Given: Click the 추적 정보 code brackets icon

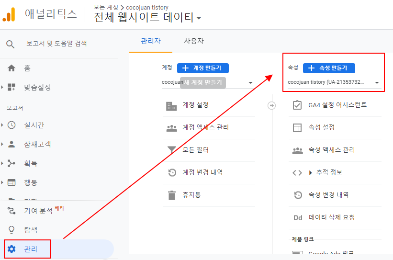Looking at the screenshot, I should 297,173.
